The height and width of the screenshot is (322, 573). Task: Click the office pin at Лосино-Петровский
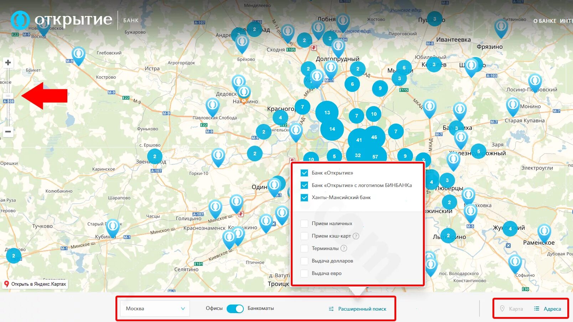535,83
